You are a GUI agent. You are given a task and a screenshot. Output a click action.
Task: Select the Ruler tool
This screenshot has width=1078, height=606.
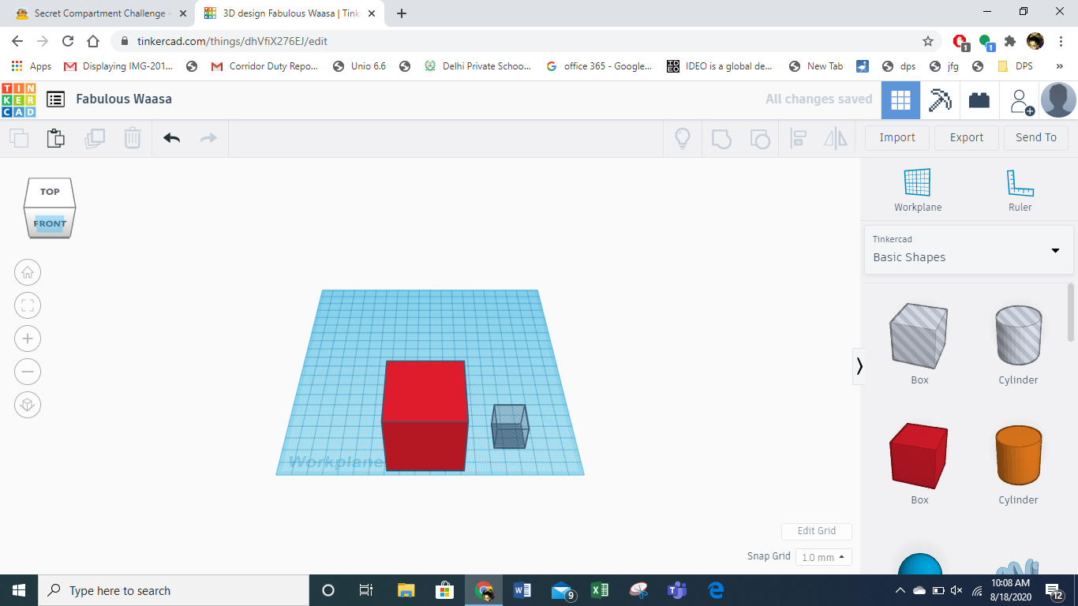pyautogui.click(x=1020, y=190)
